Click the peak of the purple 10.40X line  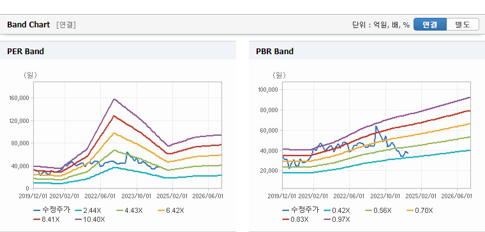tap(114, 99)
